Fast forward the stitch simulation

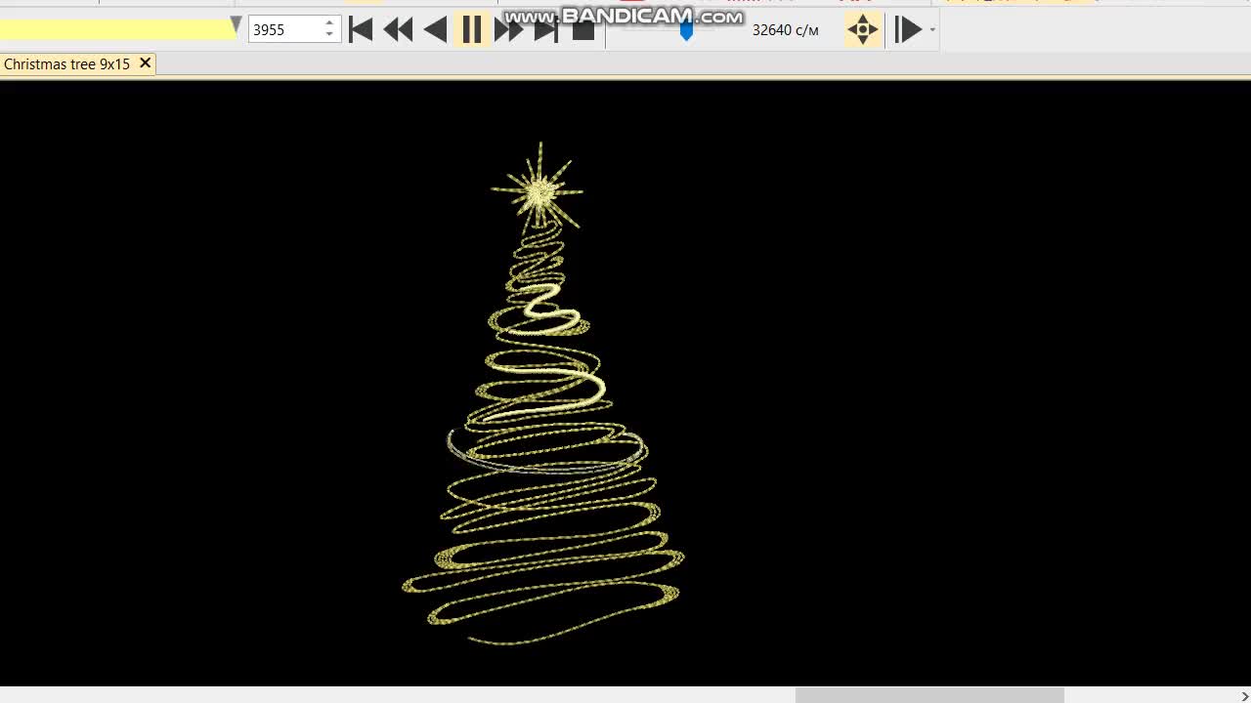508,29
